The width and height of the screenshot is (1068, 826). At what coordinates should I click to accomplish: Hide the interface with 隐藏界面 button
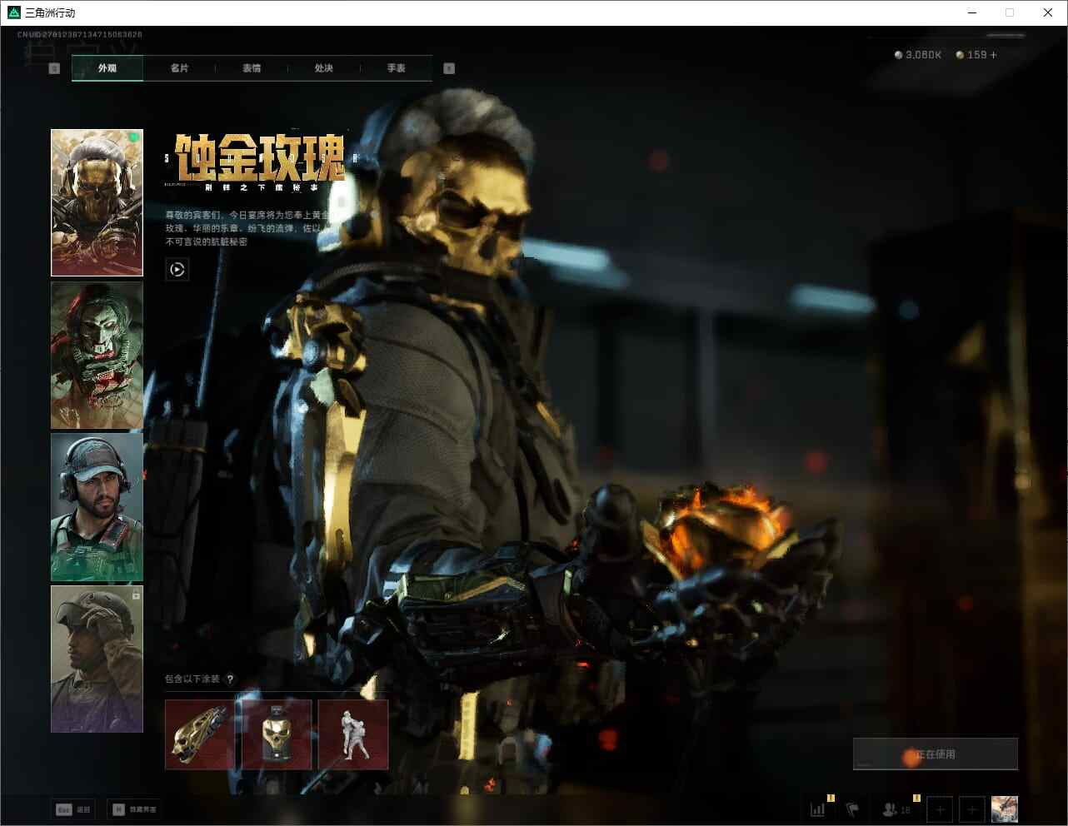(x=133, y=809)
